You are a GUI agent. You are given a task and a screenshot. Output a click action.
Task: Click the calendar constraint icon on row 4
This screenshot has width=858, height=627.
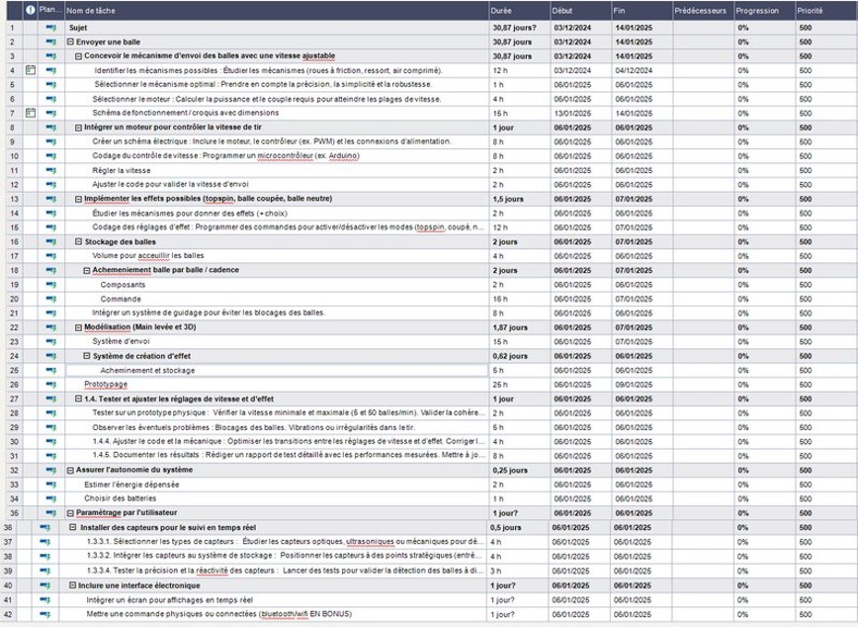tap(31, 70)
